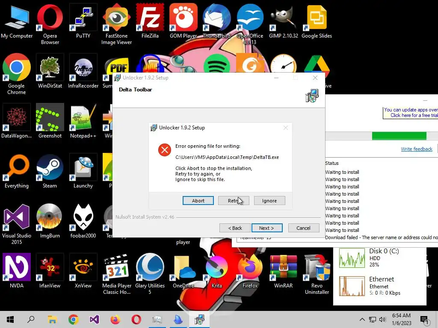This screenshot has width=438, height=328.
Task: Show hidden system tray icons
Action: (x=362, y=319)
